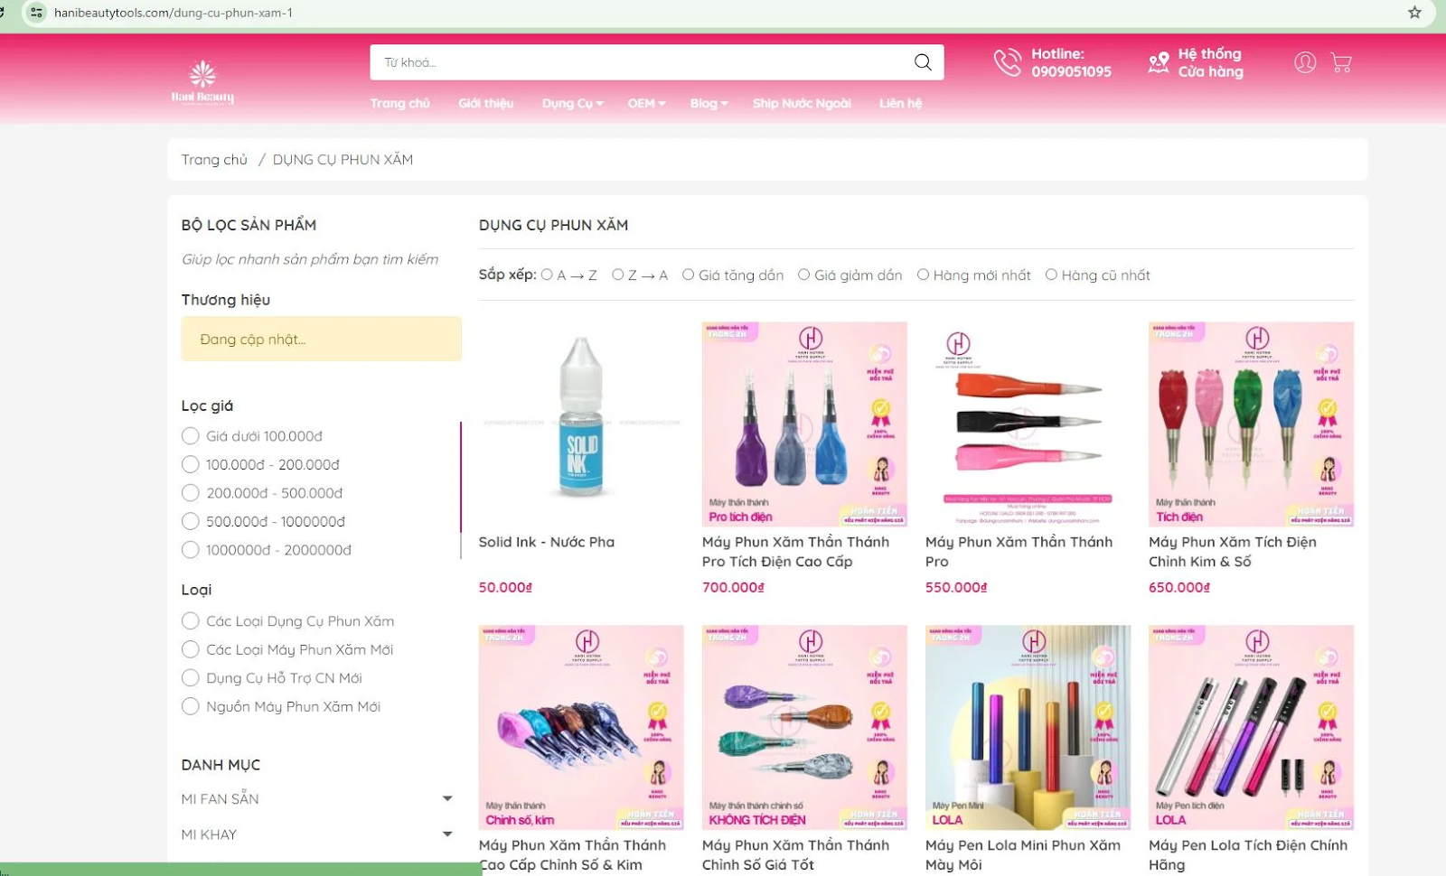Open Hệ thống Cửa hàng link
This screenshot has height=876, width=1446.
(1210, 62)
